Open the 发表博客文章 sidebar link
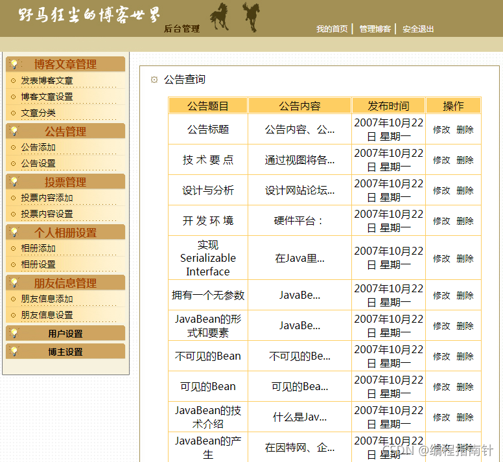 pyautogui.click(x=47, y=80)
